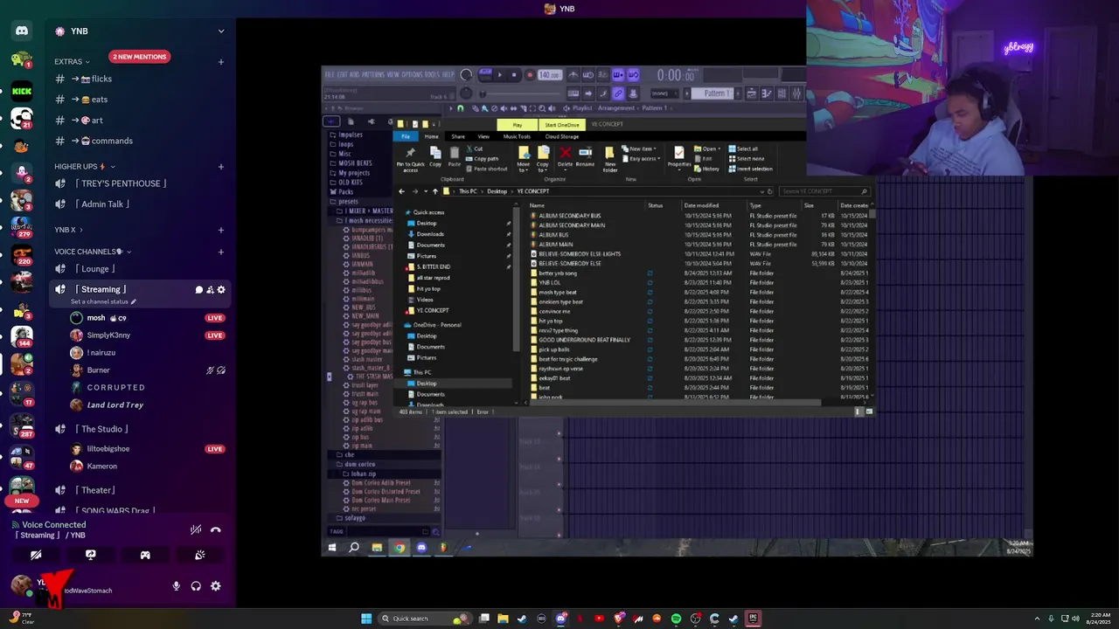The image size is (1119, 629).
Task: Open YNB server dropdown menu
Action: pyautogui.click(x=221, y=31)
